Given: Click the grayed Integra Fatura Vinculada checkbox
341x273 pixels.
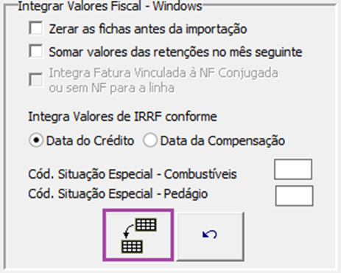Looking at the screenshot, I should point(36,80).
